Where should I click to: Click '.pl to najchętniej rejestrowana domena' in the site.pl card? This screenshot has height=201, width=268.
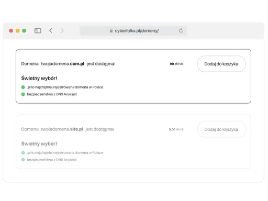pyautogui.click(x=65, y=153)
